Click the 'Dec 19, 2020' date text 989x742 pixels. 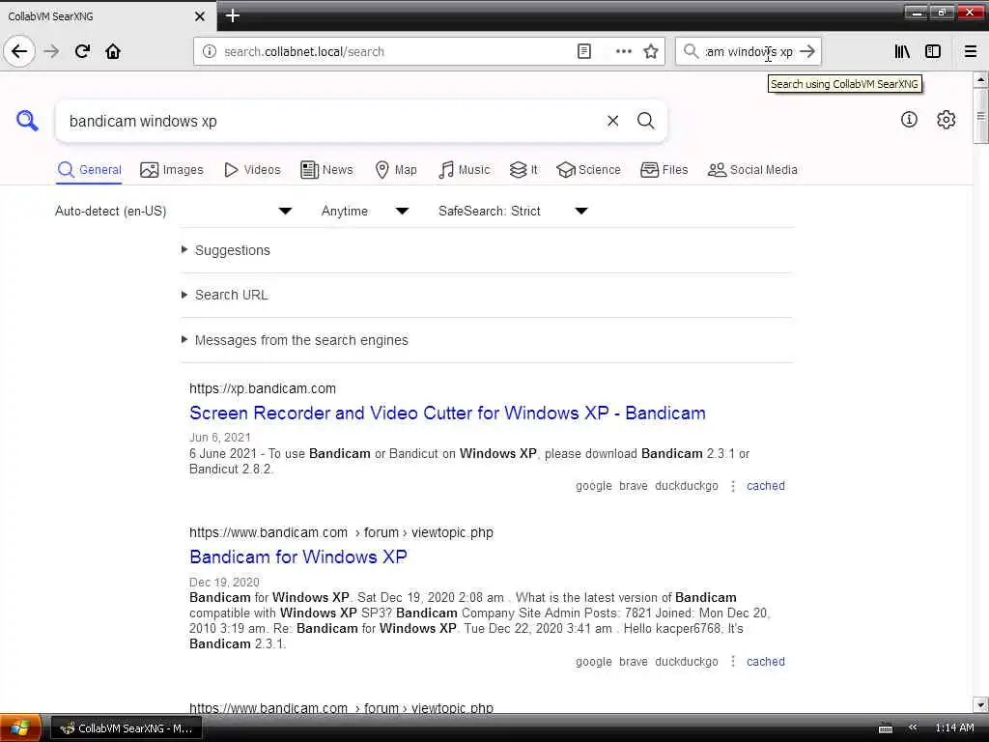(224, 582)
